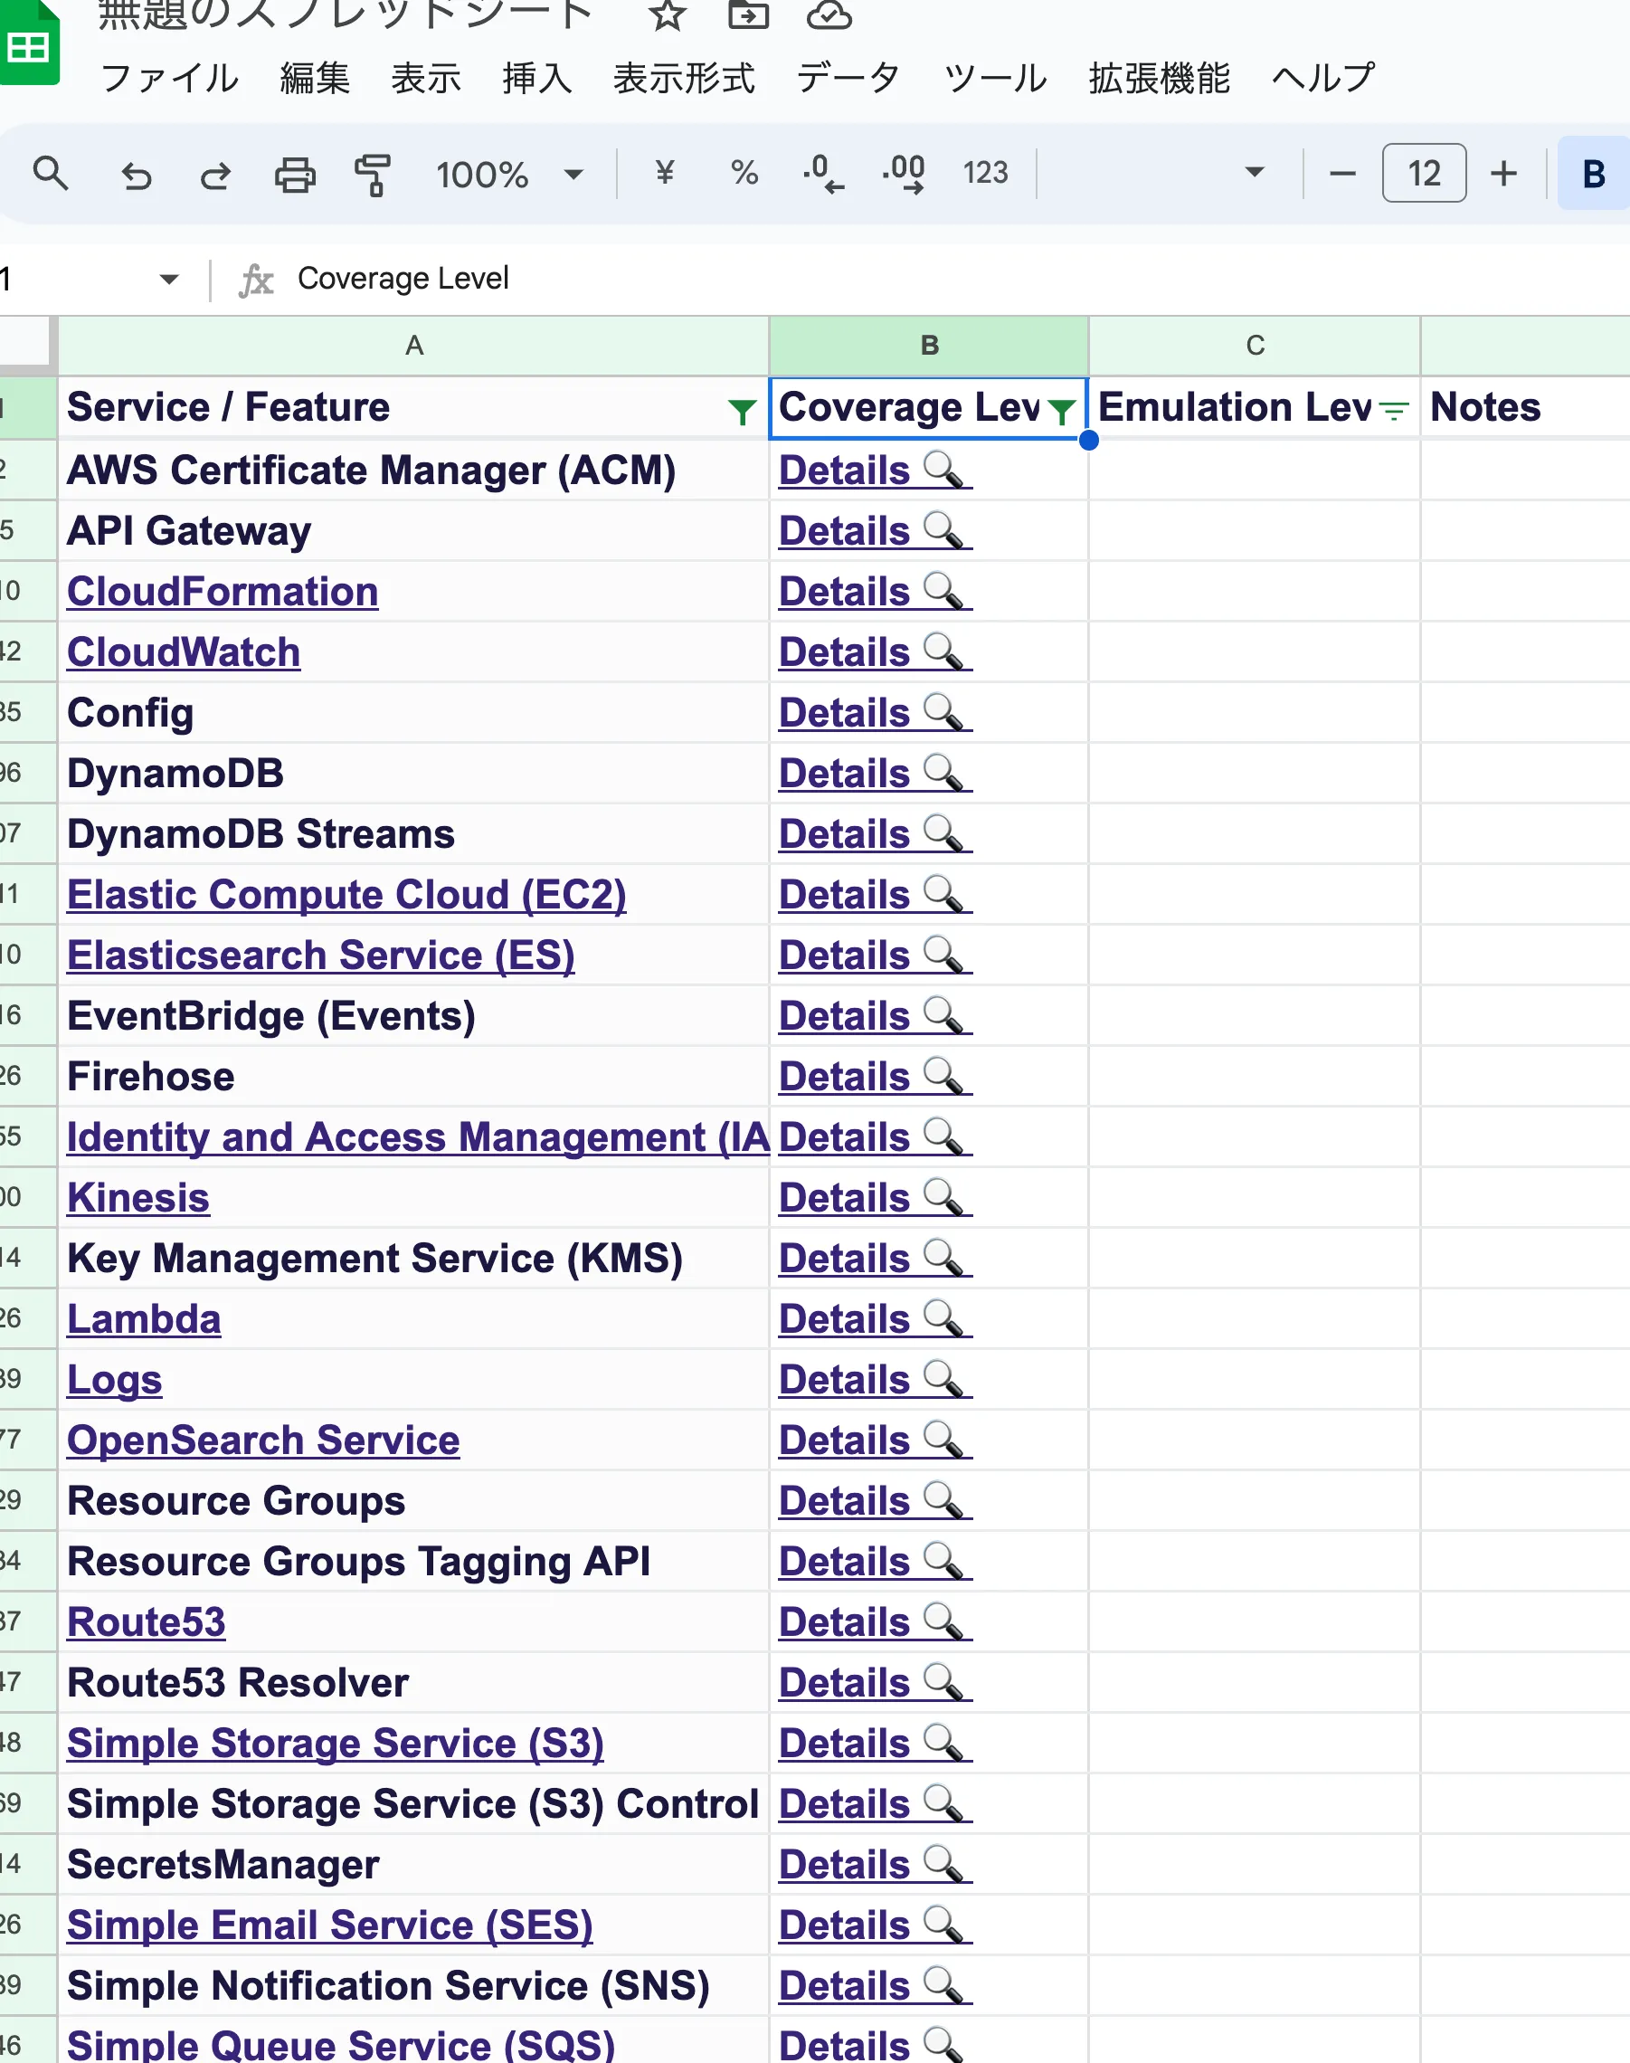Select the paint format roller icon
Screen dimensions: 1630x2063
(374, 175)
